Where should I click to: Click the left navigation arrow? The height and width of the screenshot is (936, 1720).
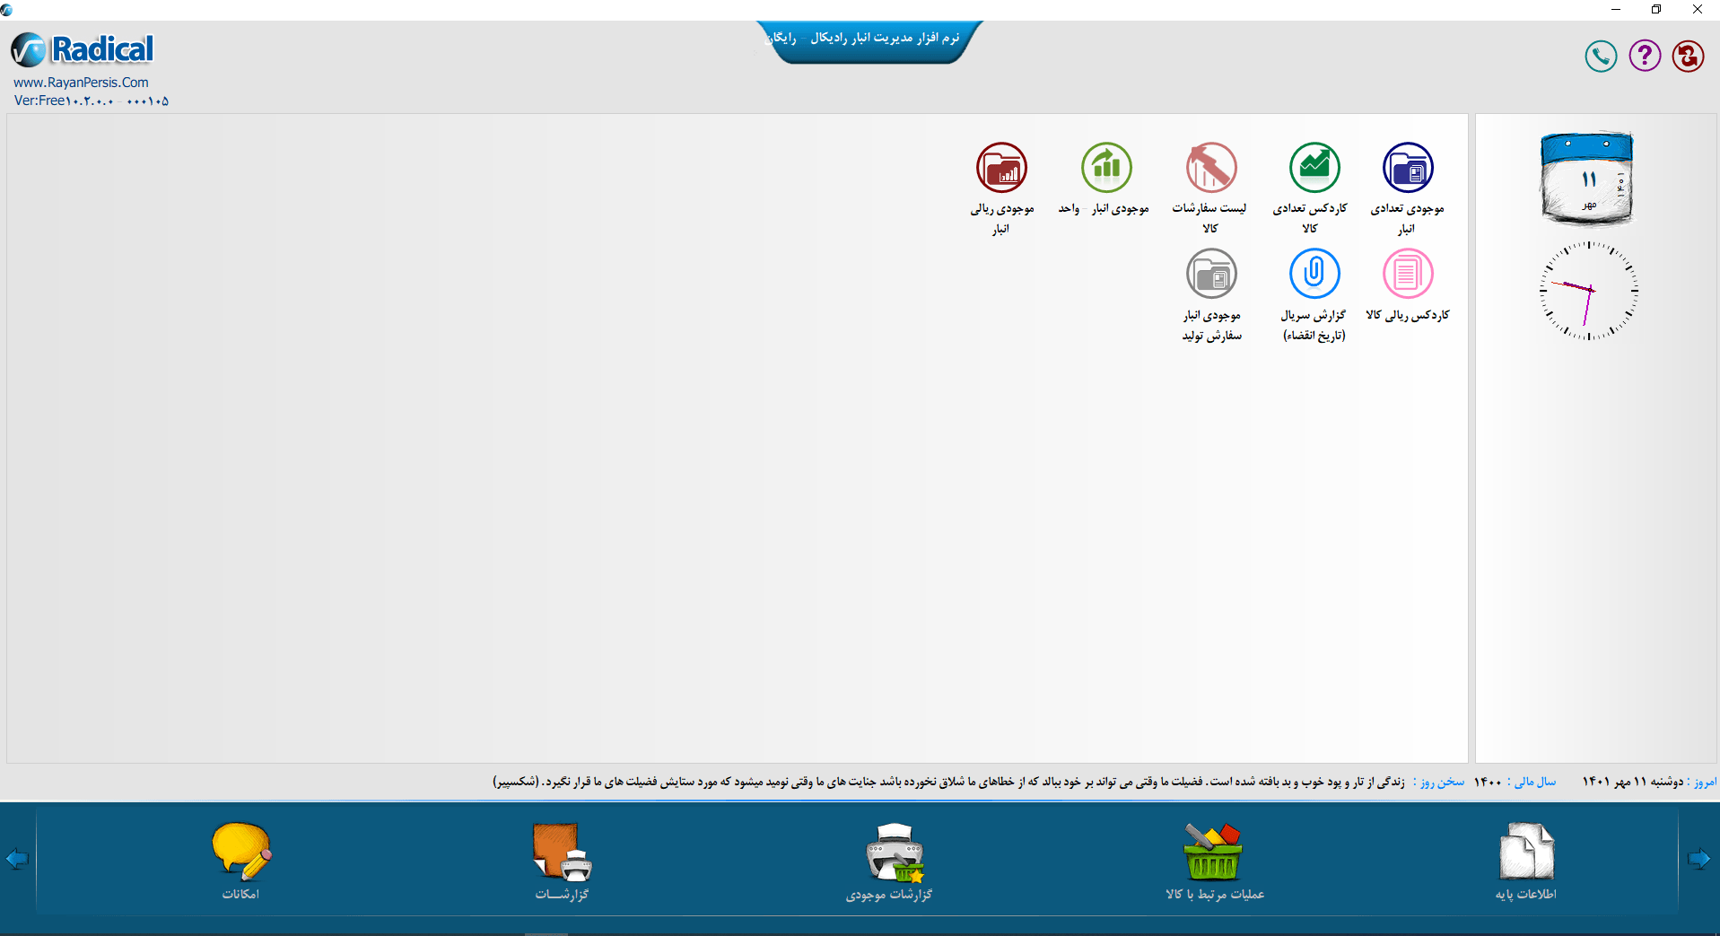[16, 858]
